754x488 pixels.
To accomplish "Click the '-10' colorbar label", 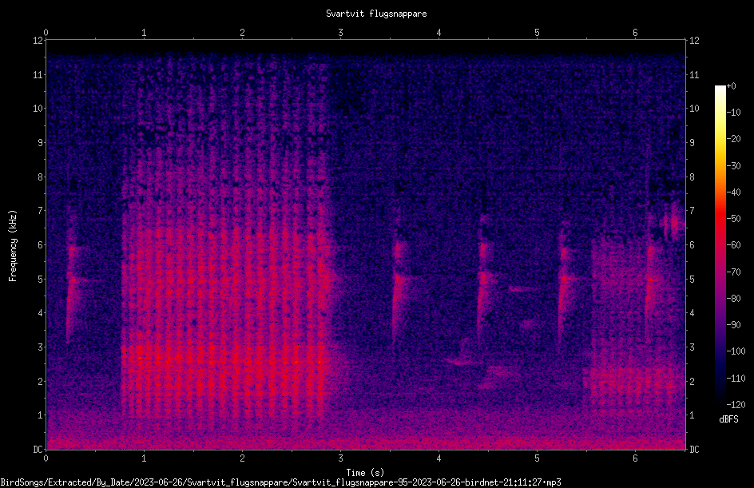I will [733, 113].
